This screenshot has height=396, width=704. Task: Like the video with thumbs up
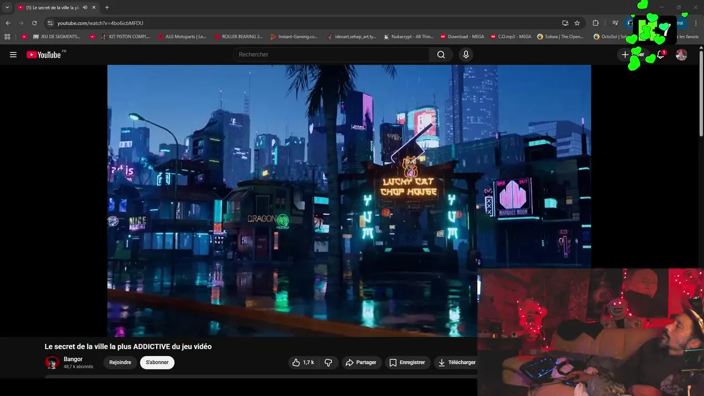pyautogui.click(x=302, y=362)
